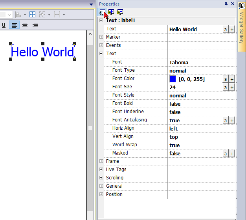Pin the Properties panel
Screen dimensions: 246x220
226,4
